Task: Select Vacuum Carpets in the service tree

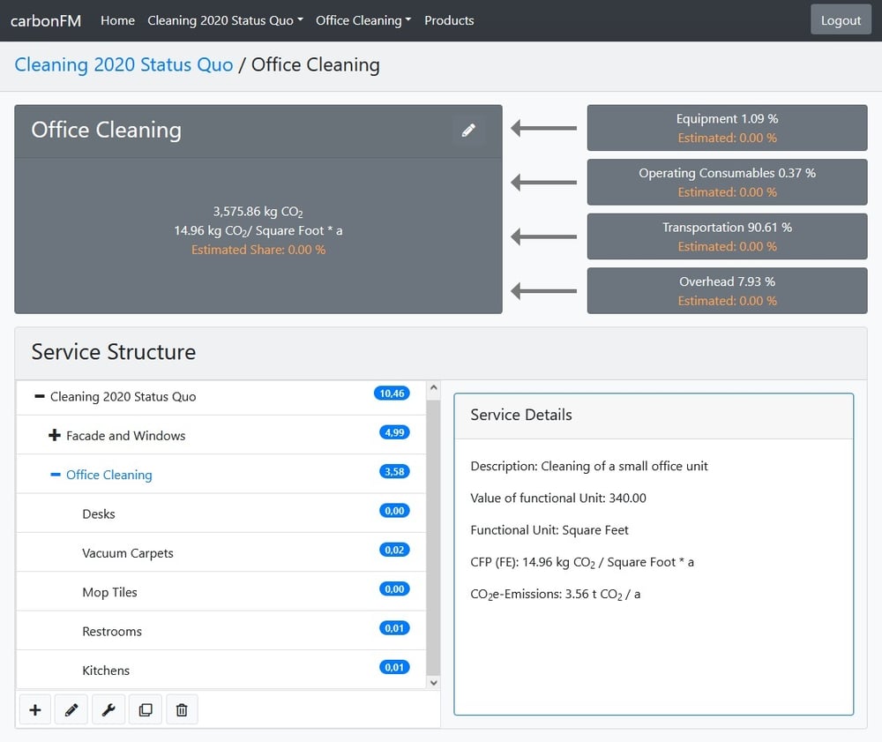Action: click(128, 553)
